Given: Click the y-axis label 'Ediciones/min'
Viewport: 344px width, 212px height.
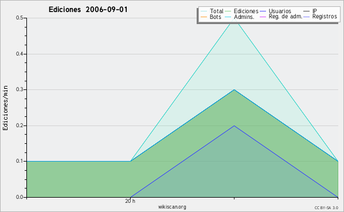Looking at the screenshot, I should 5,108.
